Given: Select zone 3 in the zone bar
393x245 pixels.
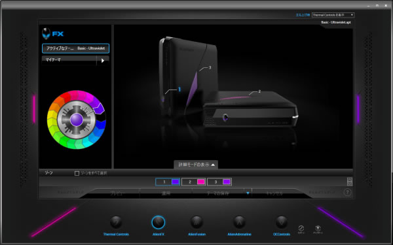Looking at the screenshot, I should click(219, 182).
